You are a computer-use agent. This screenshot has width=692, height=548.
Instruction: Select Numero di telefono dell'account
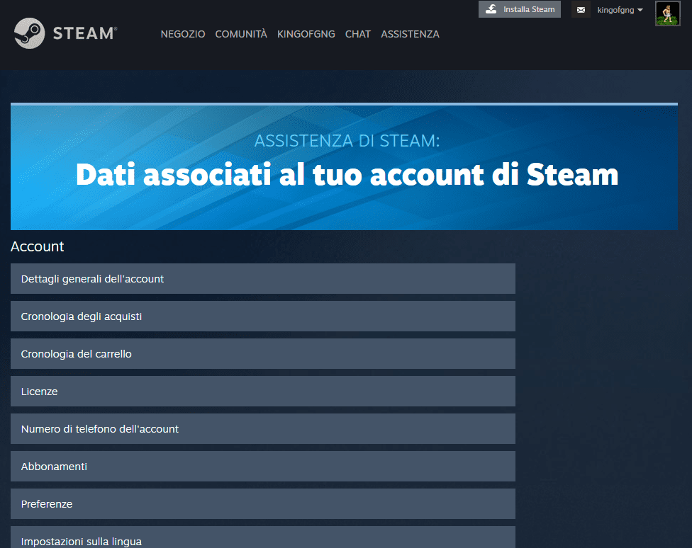262,429
